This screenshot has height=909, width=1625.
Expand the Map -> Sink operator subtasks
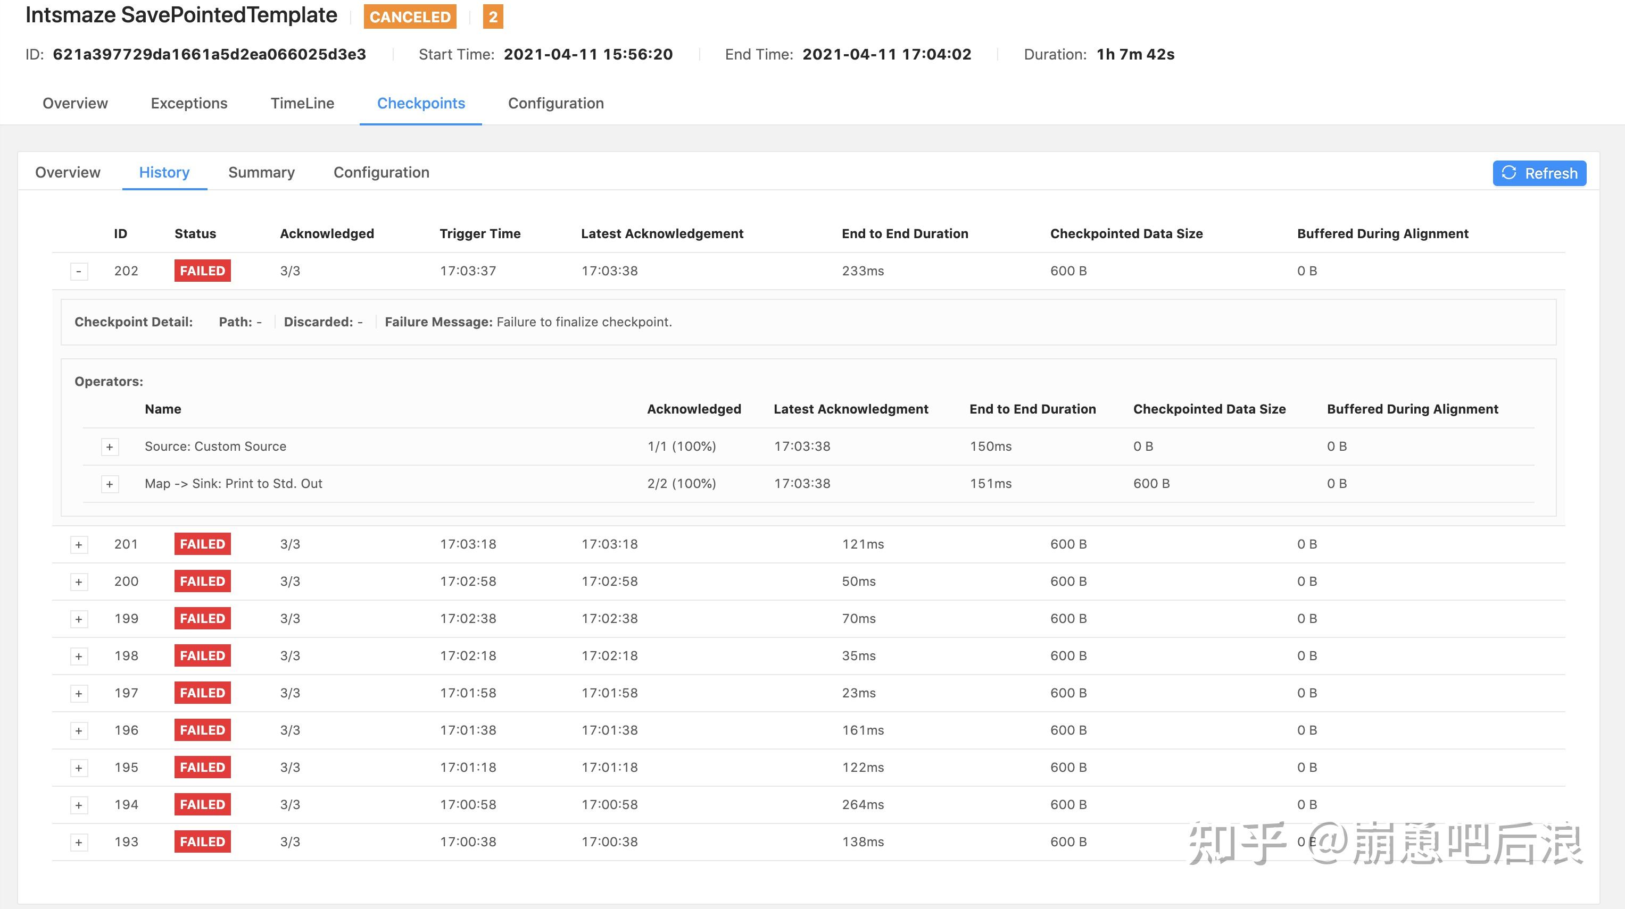click(x=110, y=484)
